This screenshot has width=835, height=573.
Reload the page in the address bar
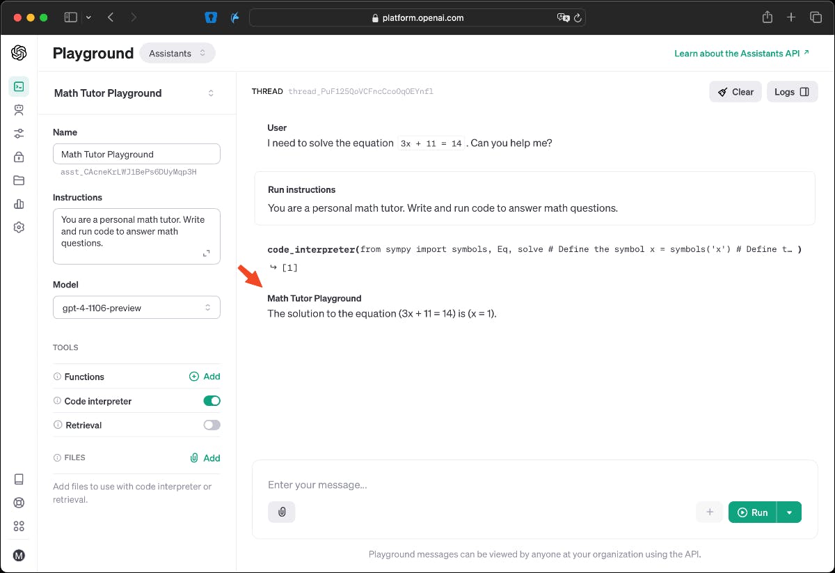577,18
